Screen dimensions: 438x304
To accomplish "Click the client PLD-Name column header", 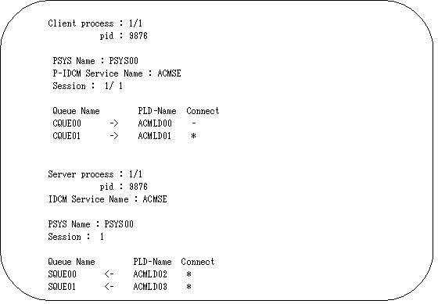I will (157, 111).
